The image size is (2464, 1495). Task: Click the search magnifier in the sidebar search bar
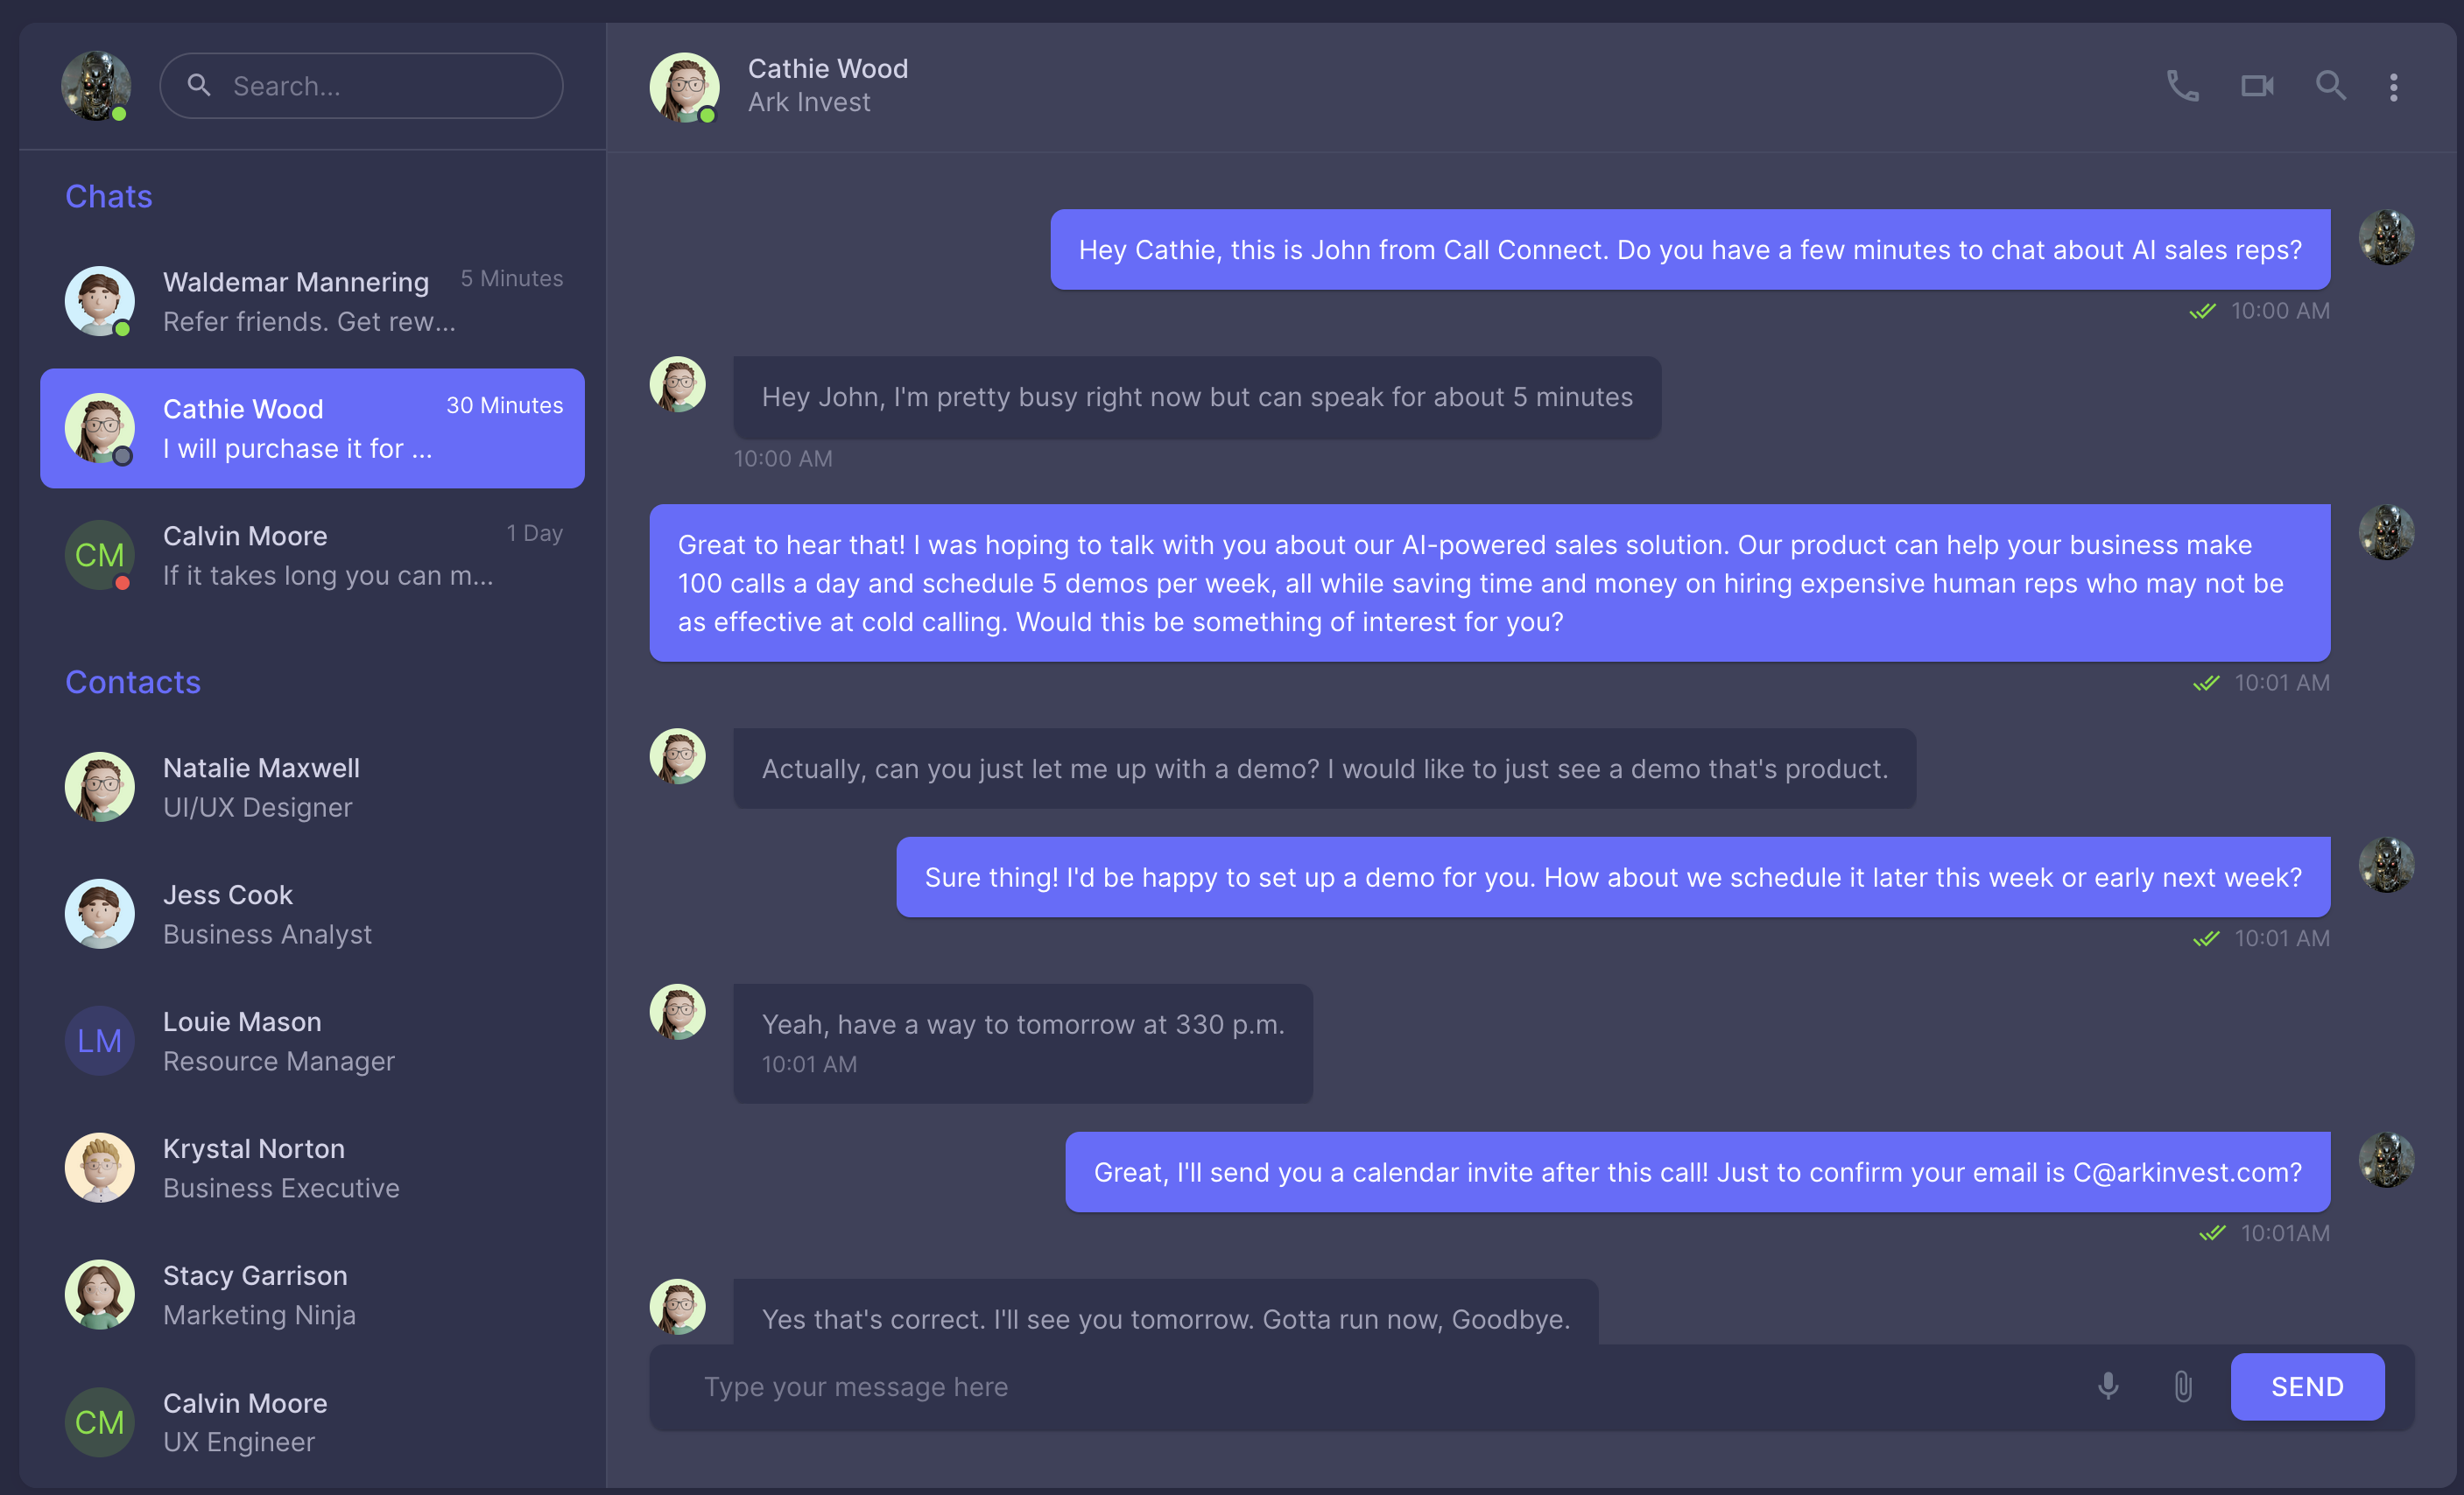[200, 85]
